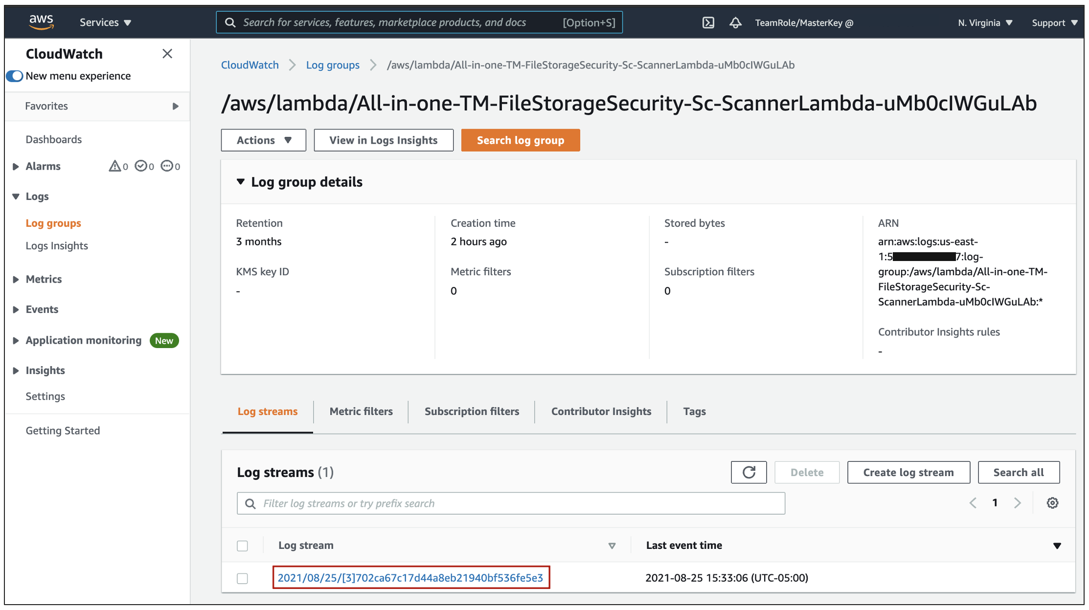Go to the Log groups breadcrumb link
This screenshot has width=1089, height=610.
click(x=333, y=65)
